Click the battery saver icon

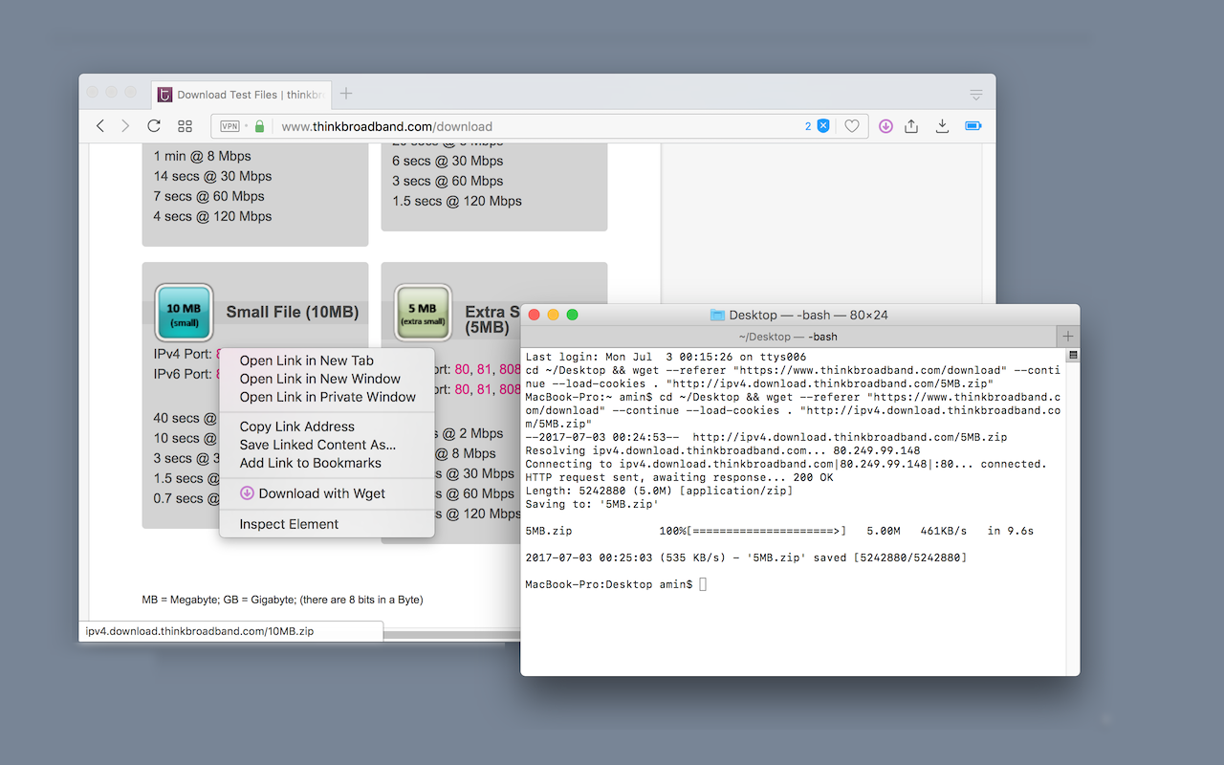973,126
